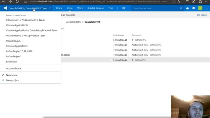This screenshot has height=118, width=210.
Task: Select ImCupProject2 project
Action: 14,56
